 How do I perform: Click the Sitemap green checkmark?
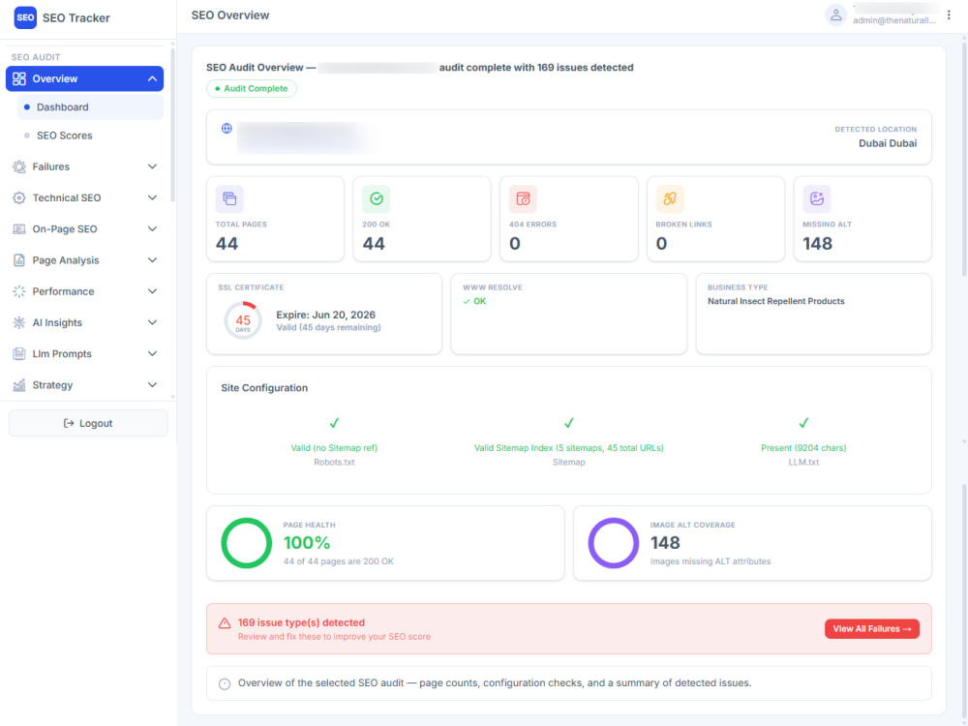(x=568, y=423)
